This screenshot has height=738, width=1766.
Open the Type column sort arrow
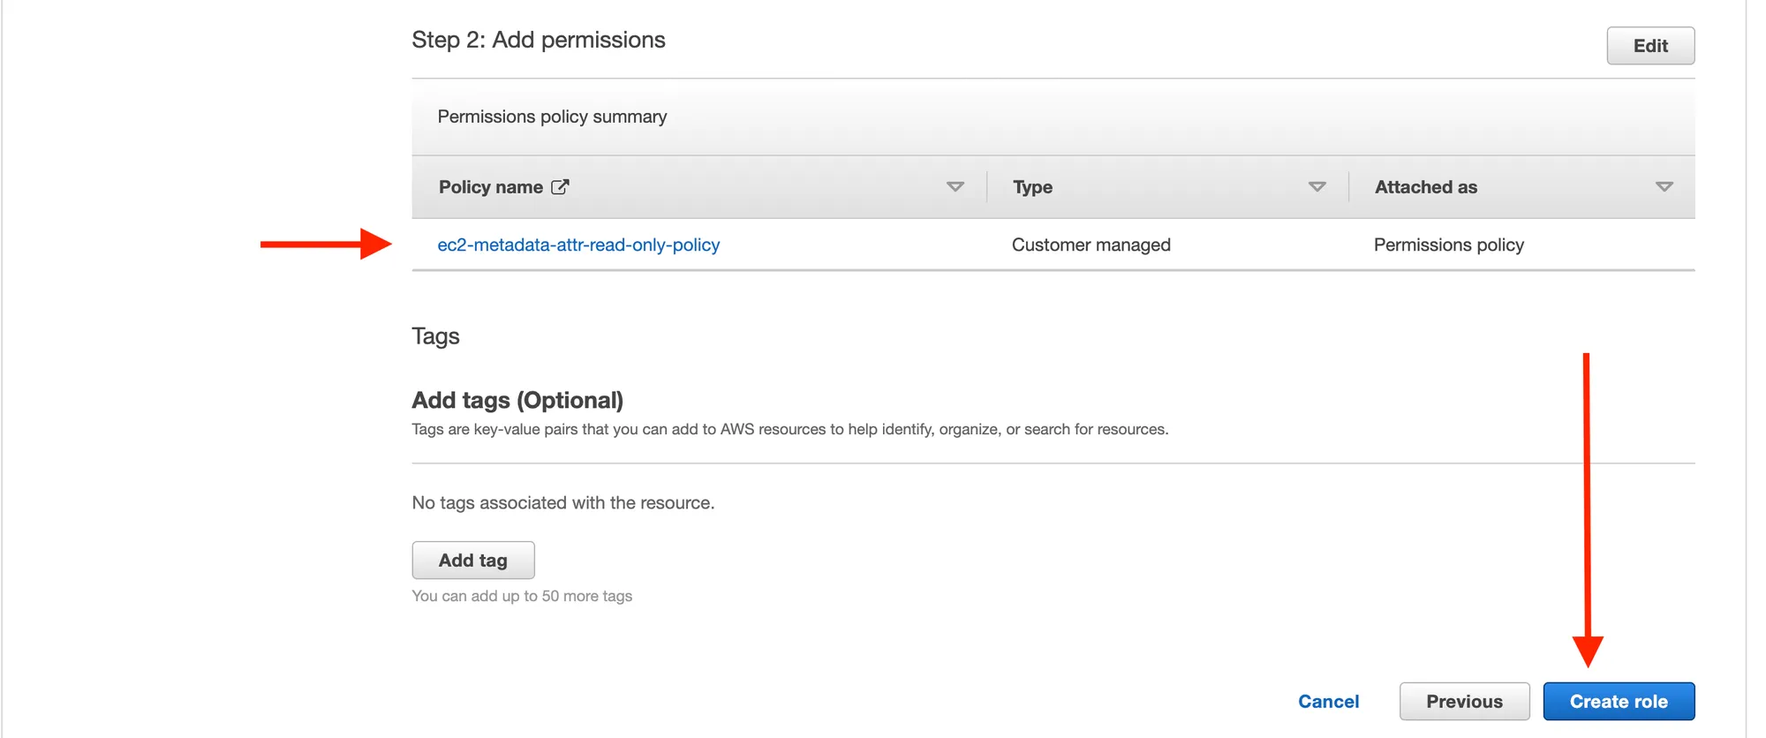click(x=1317, y=187)
